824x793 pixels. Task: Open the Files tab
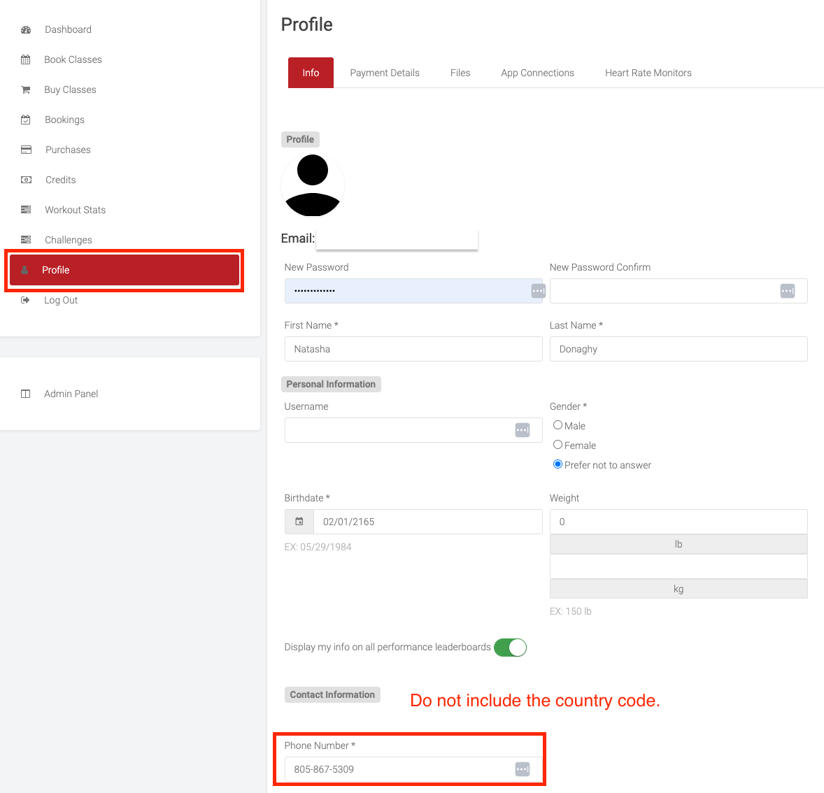point(460,73)
